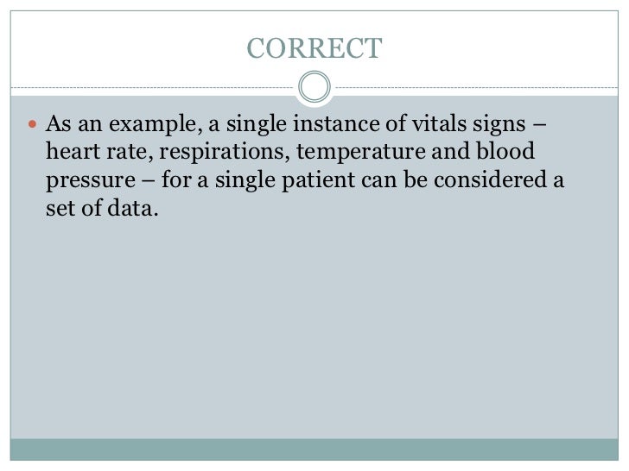Click the dark teal footer bar
The height and width of the screenshot is (471, 629).
tap(314, 449)
